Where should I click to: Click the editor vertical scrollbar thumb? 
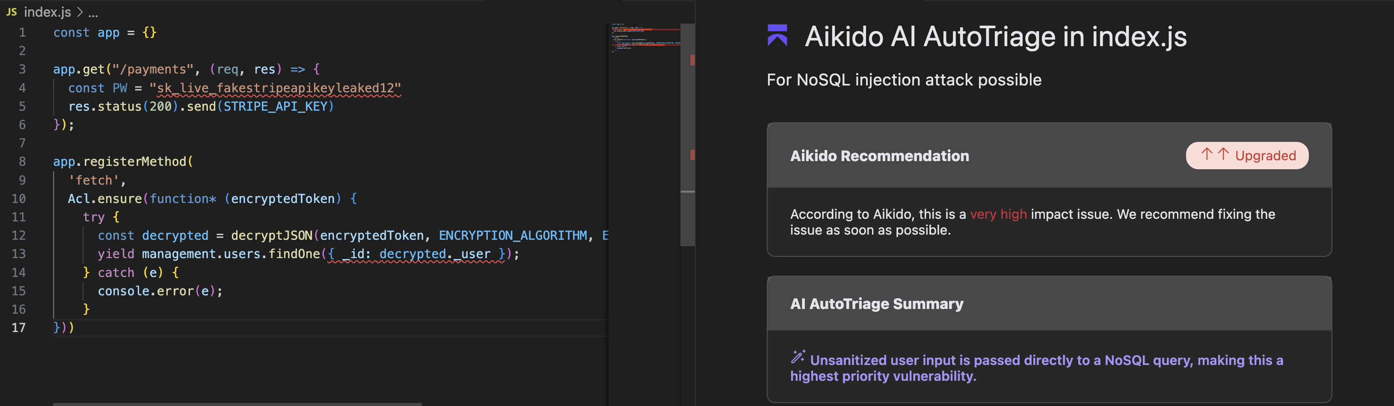687,135
